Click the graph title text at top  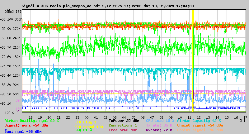(108, 6)
